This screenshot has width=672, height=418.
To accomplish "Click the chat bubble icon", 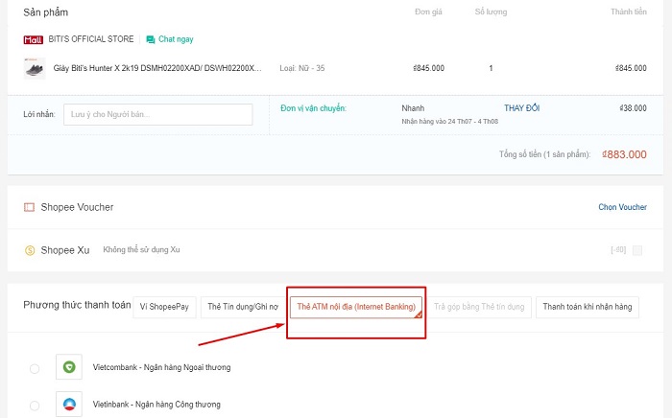I will point(150,40).
